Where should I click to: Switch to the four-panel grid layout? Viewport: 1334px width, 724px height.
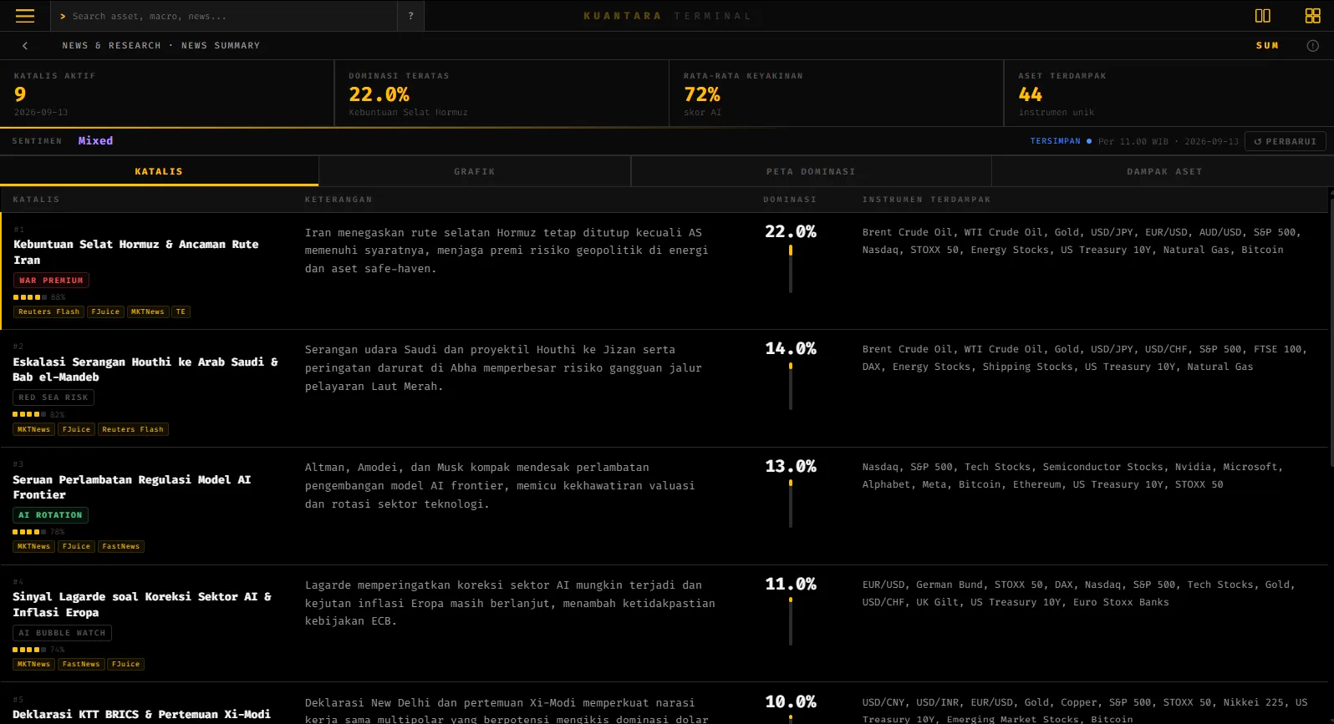point(1312,16)
